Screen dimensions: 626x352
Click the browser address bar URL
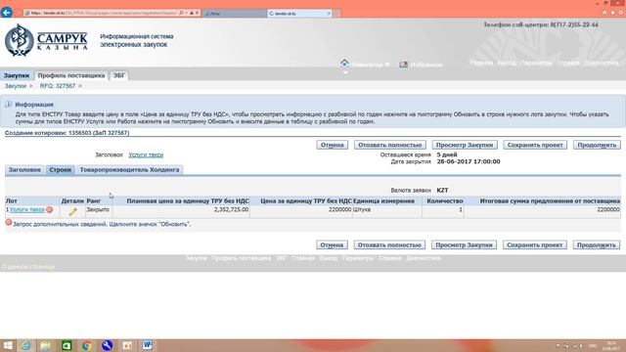tap(104, 13)
